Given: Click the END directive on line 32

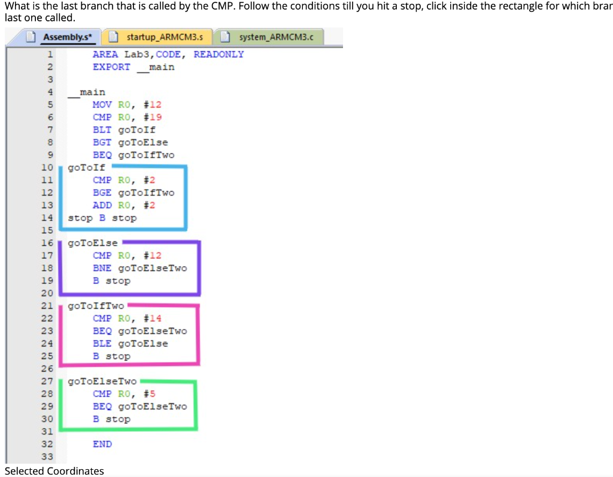Looking at the screenshot, I should pyautogui.click(x=102, y=444).
